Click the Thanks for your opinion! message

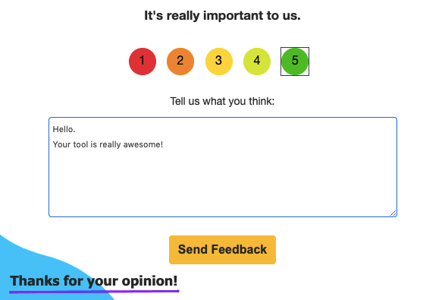(x=94, y=281)
